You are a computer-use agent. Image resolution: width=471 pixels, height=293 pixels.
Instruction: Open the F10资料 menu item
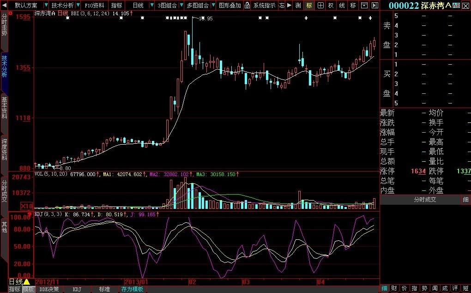(x=94, y=6)
